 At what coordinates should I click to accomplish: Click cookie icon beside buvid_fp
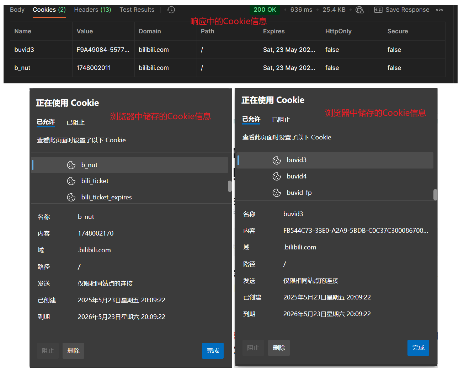(x=277, y=193)
